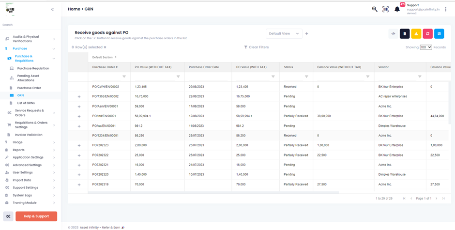Expand Requisitions & Orders Settings submenu

coord(30,125)
